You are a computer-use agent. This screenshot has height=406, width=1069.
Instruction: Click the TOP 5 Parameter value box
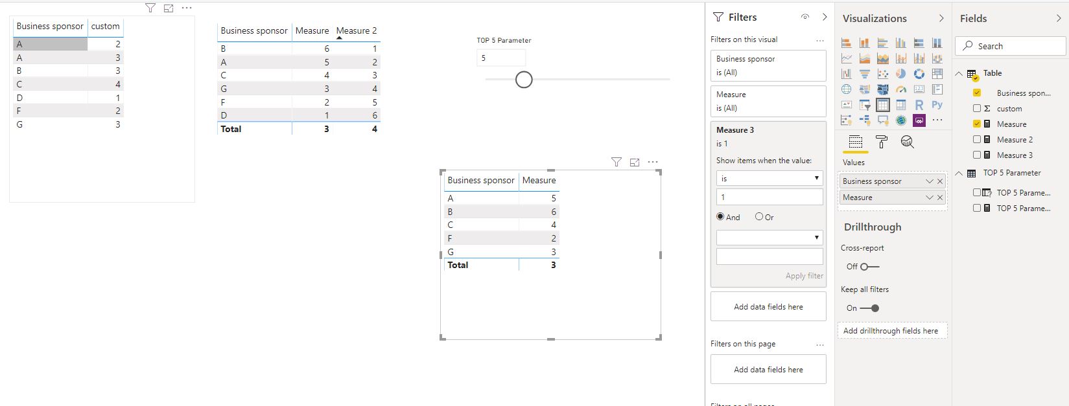pos(501,58)
